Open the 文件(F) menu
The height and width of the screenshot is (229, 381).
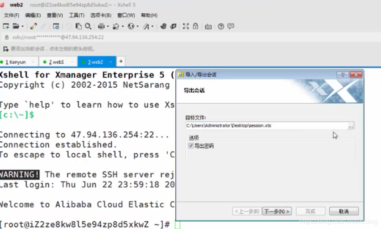click(11, 15)
